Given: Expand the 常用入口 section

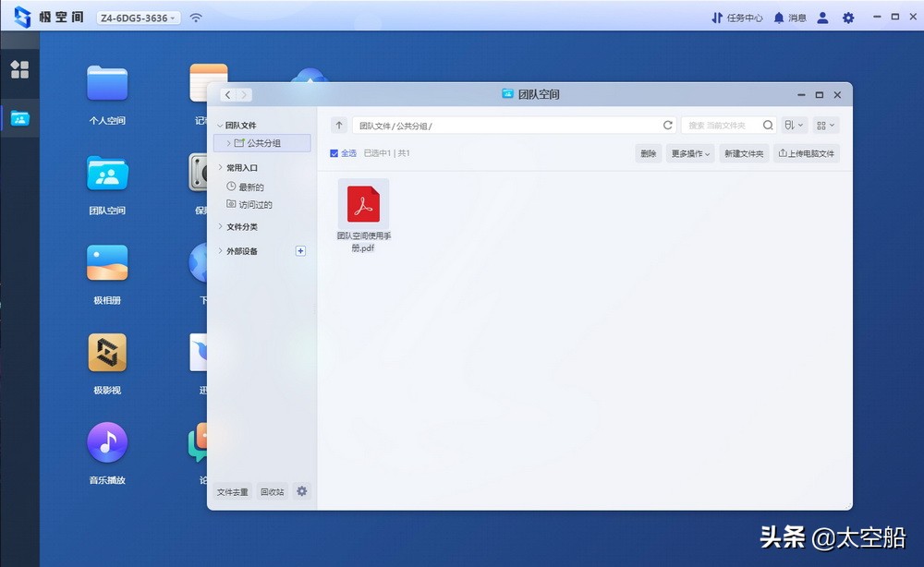Looking at the screenshot, I should pos(221,168).
